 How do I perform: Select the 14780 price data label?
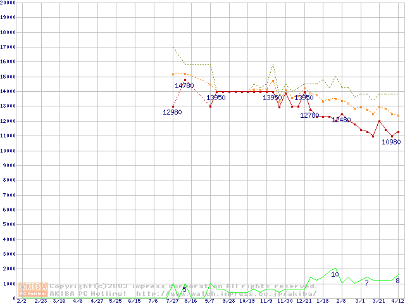click(x=184, y=85)
